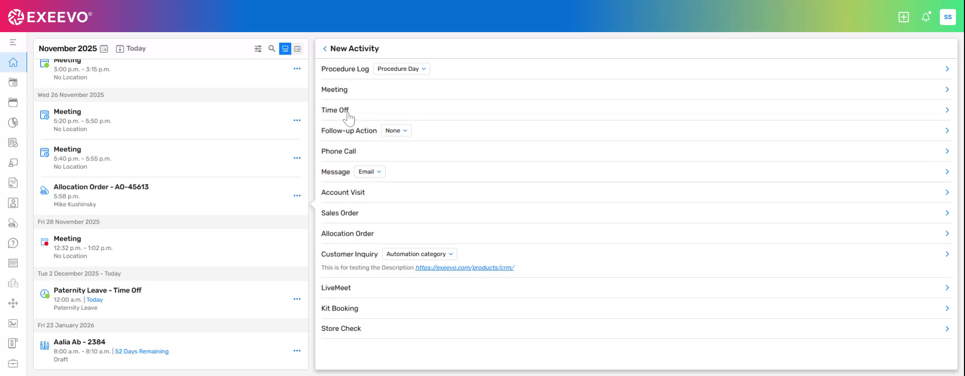Viewport: 965px width, 376px height.
Task: Jump to Today in agenda
Action: pos(131,49)
